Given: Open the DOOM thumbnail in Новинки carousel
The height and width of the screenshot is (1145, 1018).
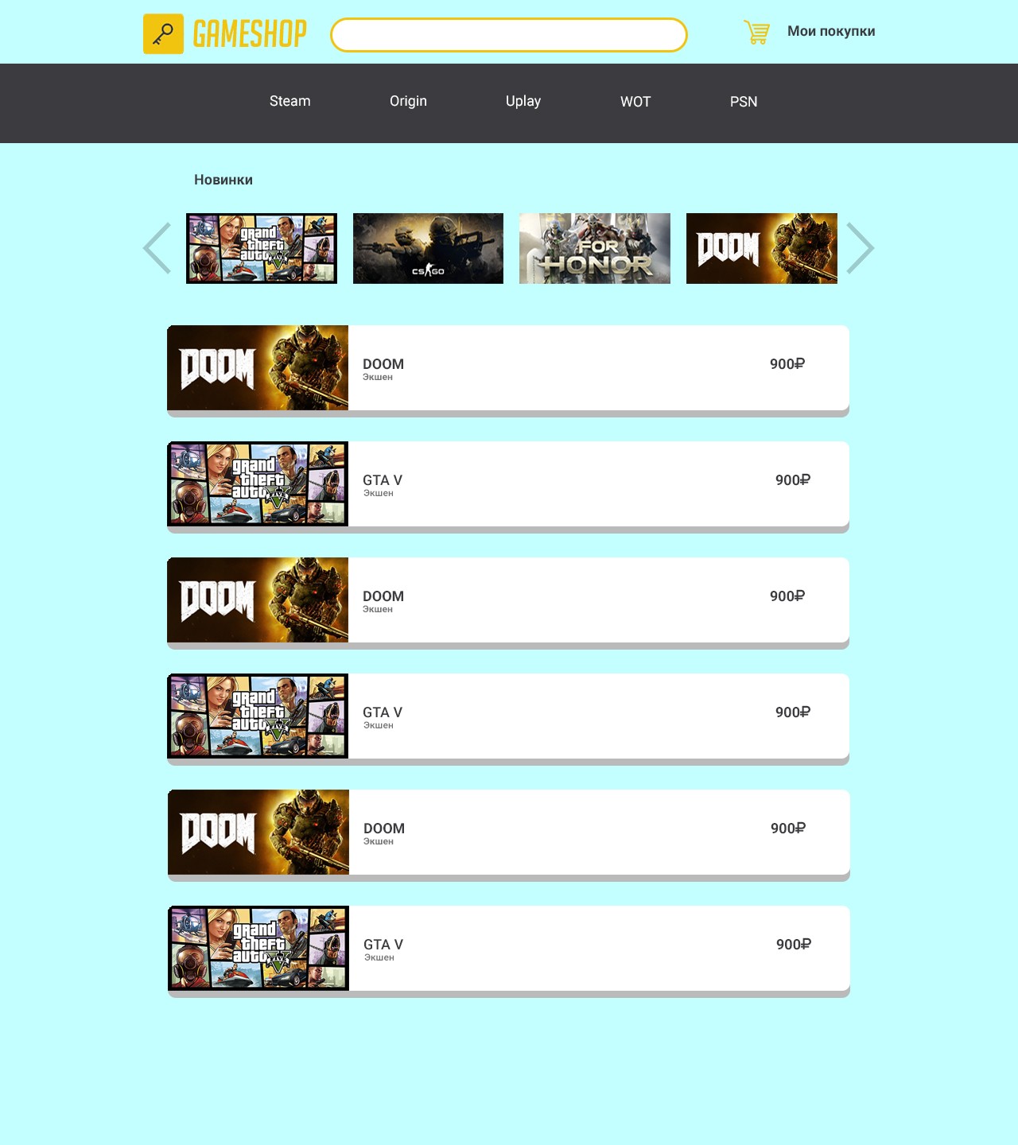Looking at the screenshot, I should click(x=762, y=248).
